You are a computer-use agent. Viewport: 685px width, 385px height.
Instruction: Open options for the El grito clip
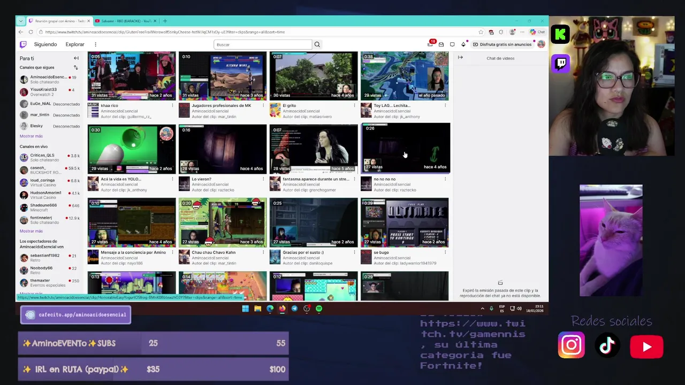pyautogui.click(x=354, y=105)
